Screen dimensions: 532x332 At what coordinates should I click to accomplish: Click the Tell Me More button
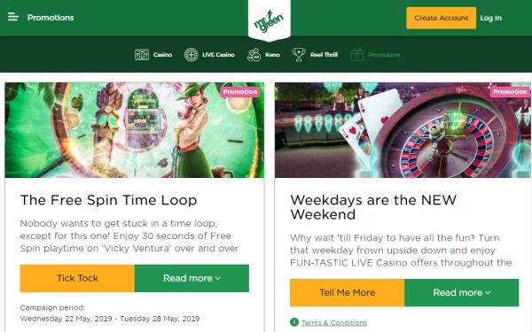pos(347,292)
